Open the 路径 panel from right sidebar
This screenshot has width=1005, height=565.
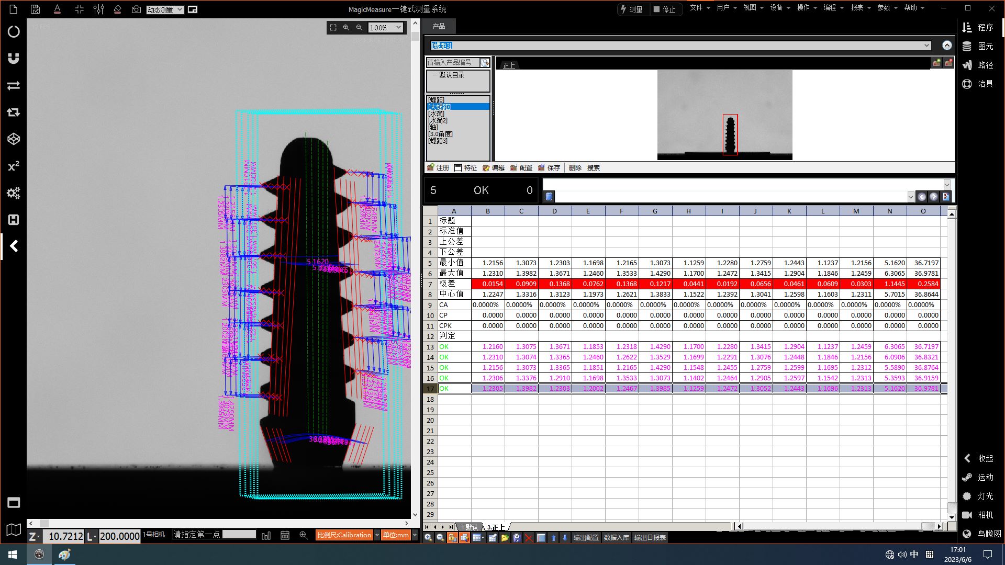click(x=978, y=65)
